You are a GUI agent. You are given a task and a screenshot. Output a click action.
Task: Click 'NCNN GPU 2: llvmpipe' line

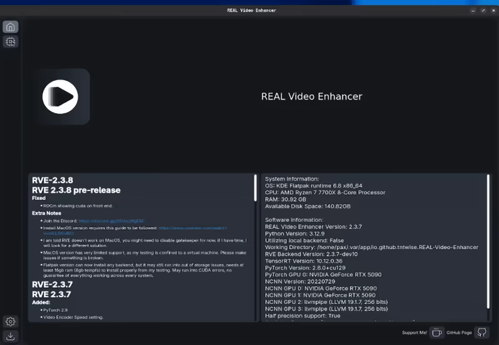(326, 302)
